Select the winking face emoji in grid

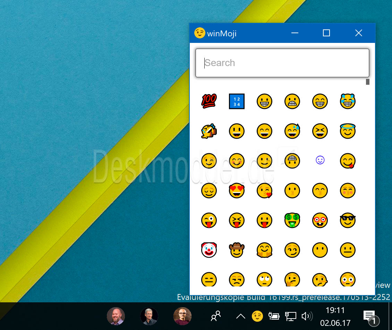click(x=209, y=161)
